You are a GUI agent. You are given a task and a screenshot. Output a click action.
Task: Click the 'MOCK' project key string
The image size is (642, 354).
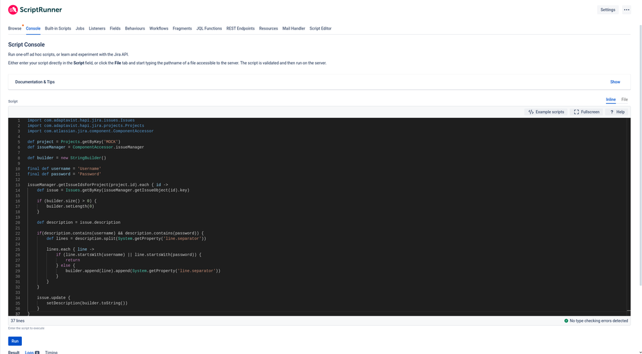[x=111, y=142]
